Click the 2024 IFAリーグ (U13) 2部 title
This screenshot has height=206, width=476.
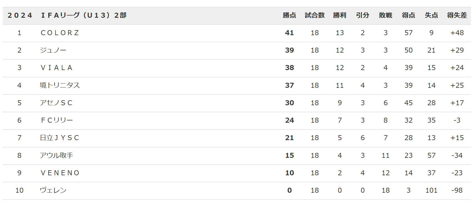point(67,15)
